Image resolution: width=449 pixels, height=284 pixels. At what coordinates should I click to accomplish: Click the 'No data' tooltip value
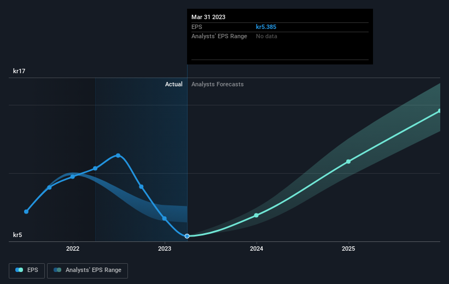click(266, 37)
